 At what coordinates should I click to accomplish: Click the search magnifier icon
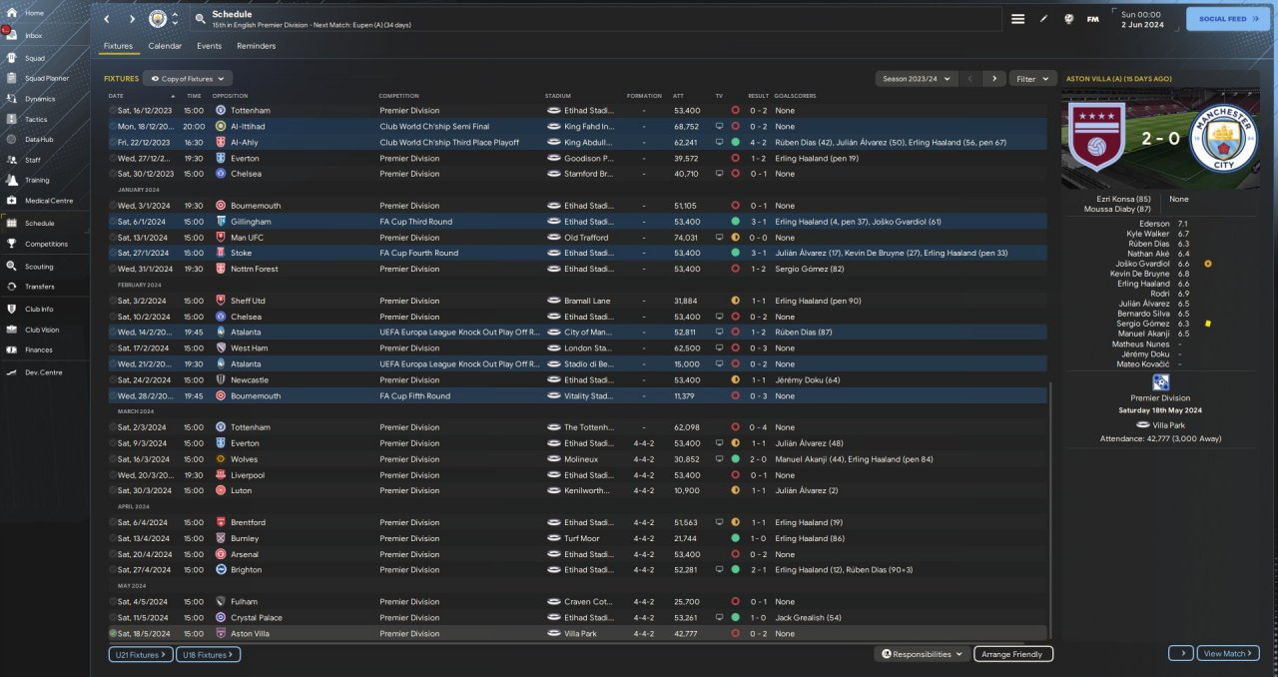[x=201, y=19]
